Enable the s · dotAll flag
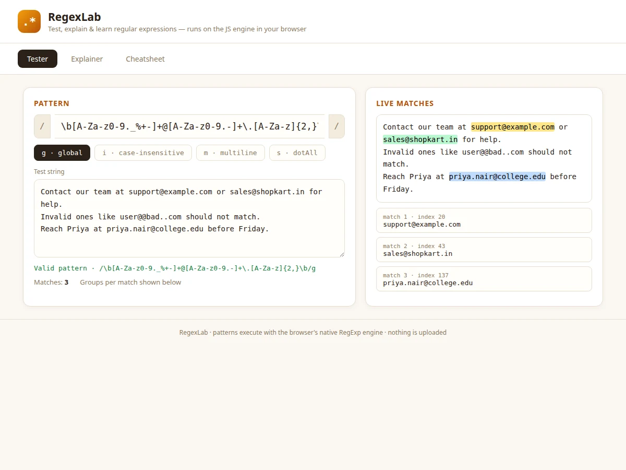The height and width of the screenshot is (470, 626). click(297, 152)
